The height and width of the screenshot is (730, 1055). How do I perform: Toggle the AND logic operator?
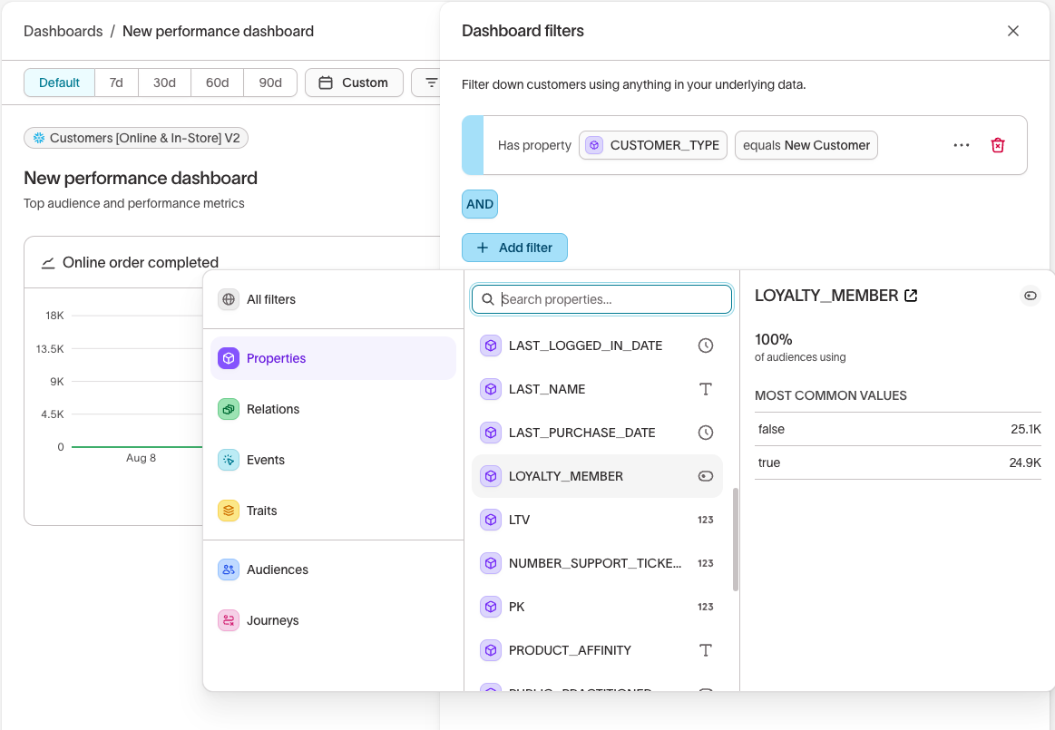(480, 204)
